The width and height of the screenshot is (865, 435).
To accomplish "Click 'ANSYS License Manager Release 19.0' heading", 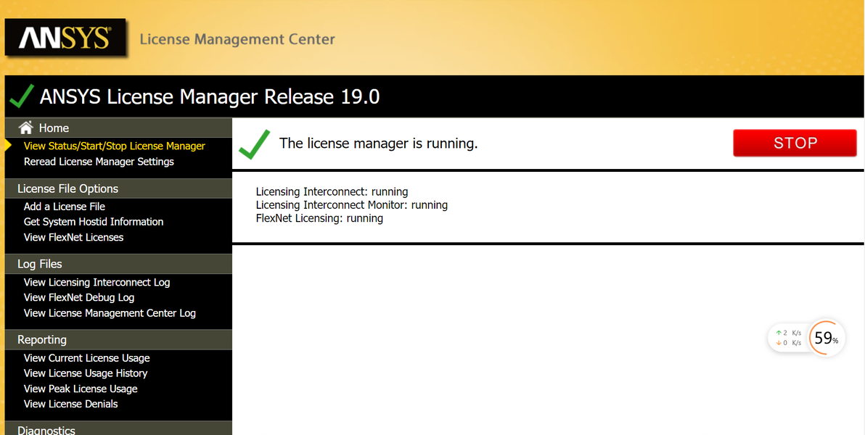I will pyautogui.click(x=210, y=97).
